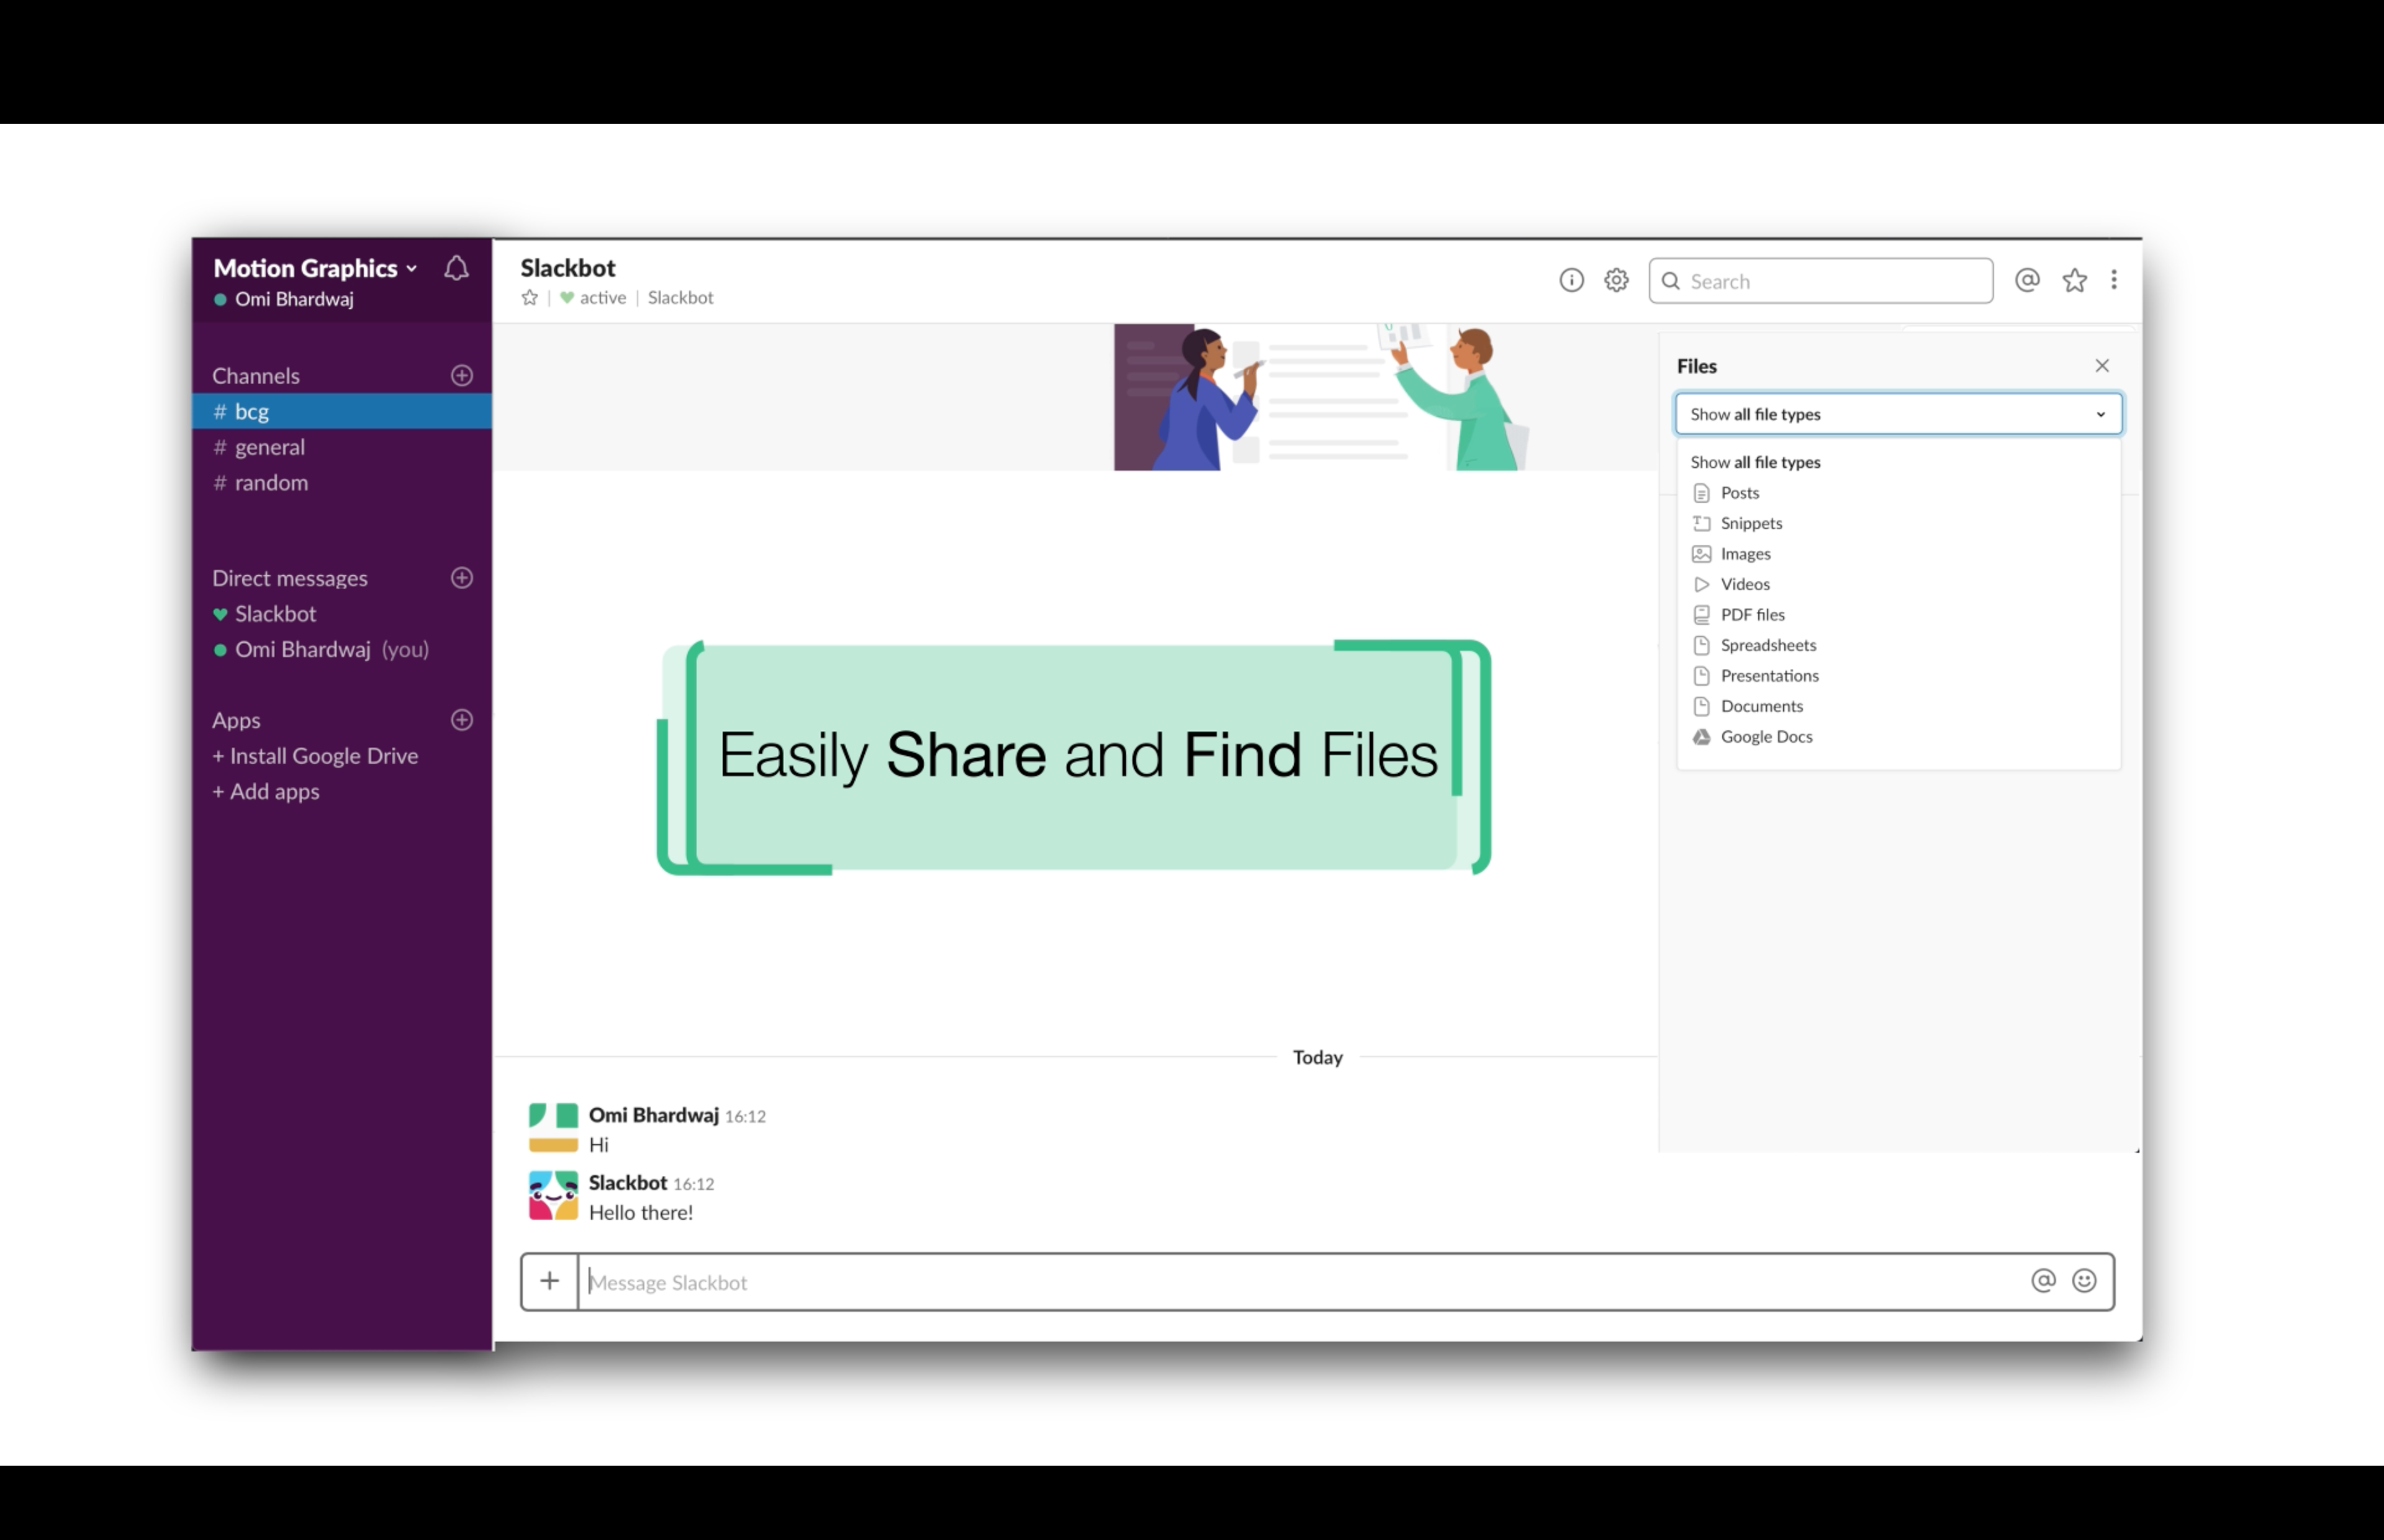
Task: Close the Files panel
Action: pyautogui.click(x=2102, y=366)
